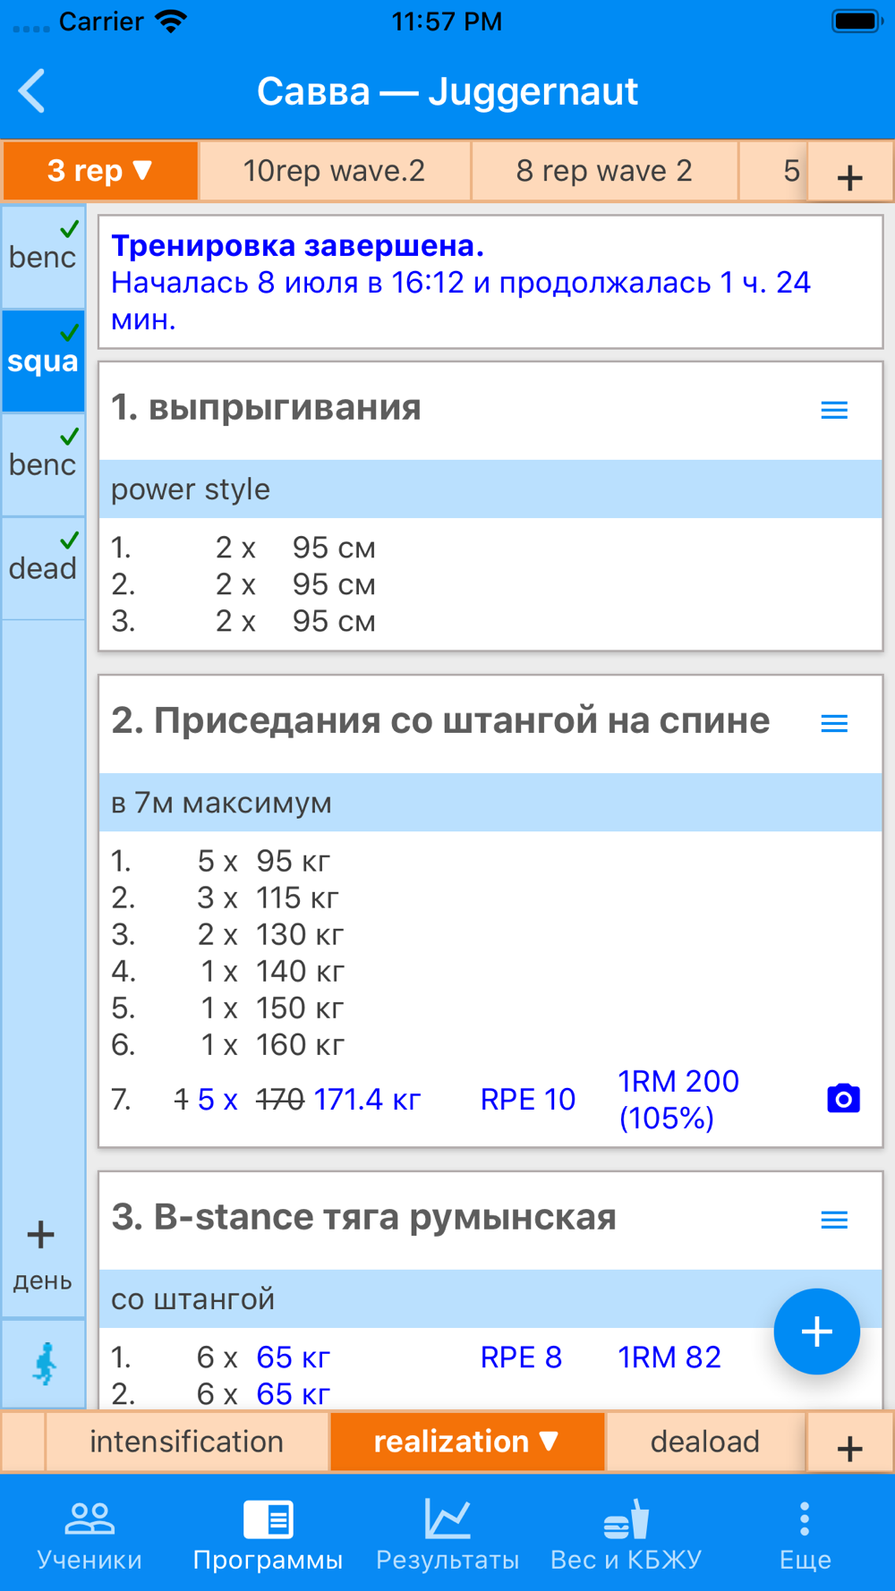This screenshot has width=895, height=1591.
Task: Tap the со штангой note
Action: (x=490, y=1298)
